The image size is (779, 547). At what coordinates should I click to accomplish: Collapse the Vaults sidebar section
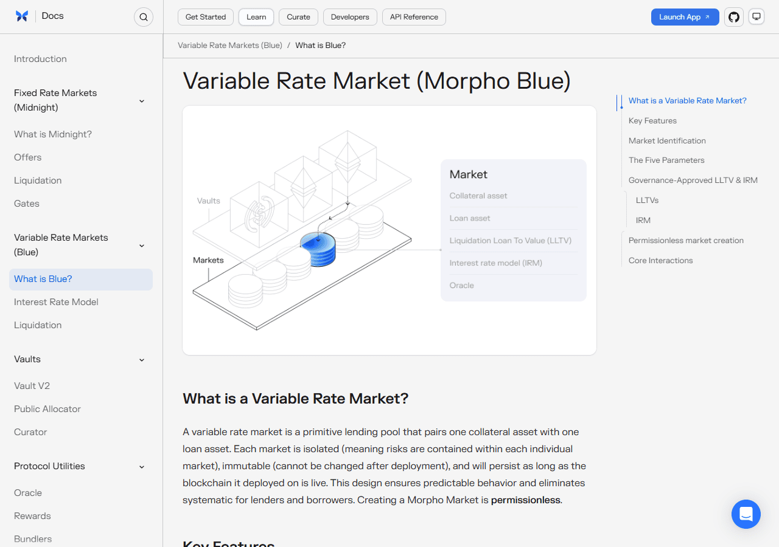pyautogui.click(x=142, y=360)
